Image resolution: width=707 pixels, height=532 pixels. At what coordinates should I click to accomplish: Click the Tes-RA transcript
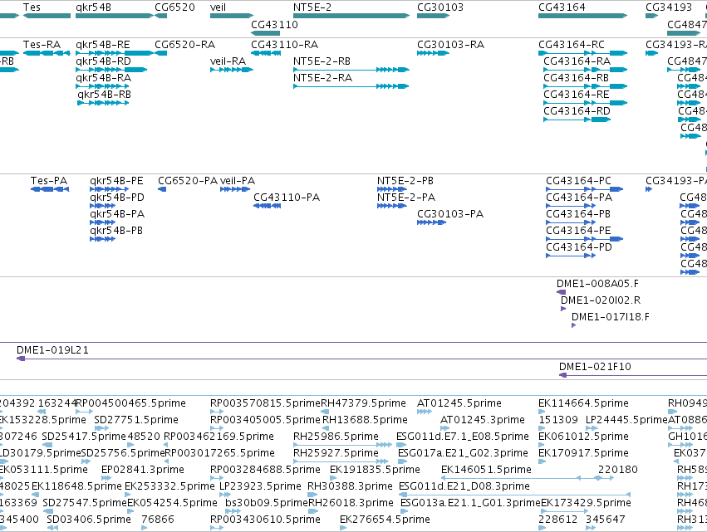(47, 53)
